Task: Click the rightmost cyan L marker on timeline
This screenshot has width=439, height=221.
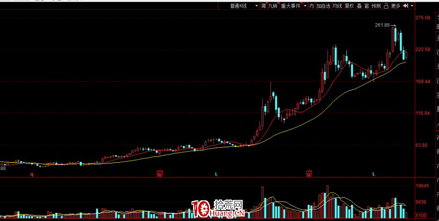Action: pos(374,174)
